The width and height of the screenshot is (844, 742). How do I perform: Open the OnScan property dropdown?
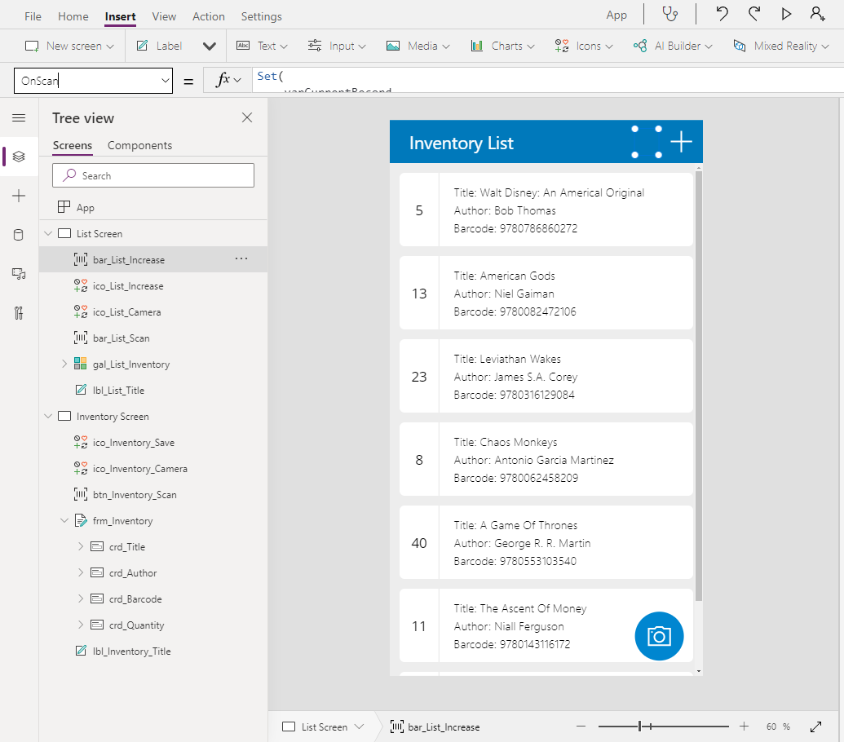(x=166, y=81)
